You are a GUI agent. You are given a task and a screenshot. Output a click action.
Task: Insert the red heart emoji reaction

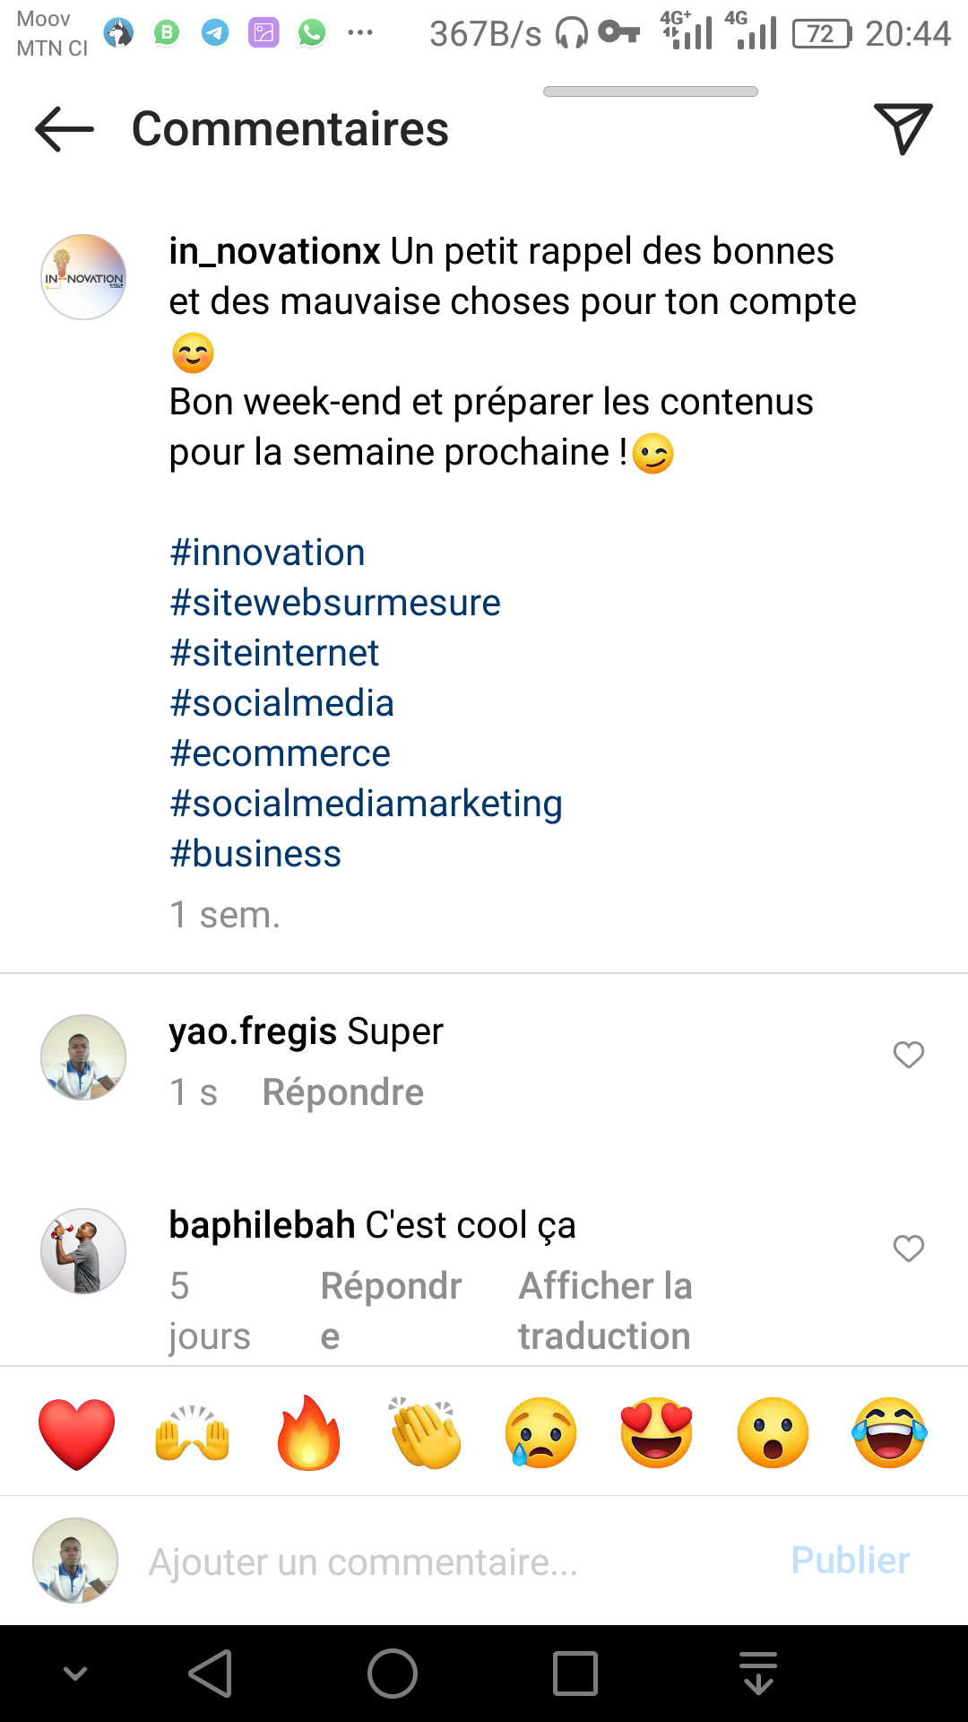coord(77,1433)
